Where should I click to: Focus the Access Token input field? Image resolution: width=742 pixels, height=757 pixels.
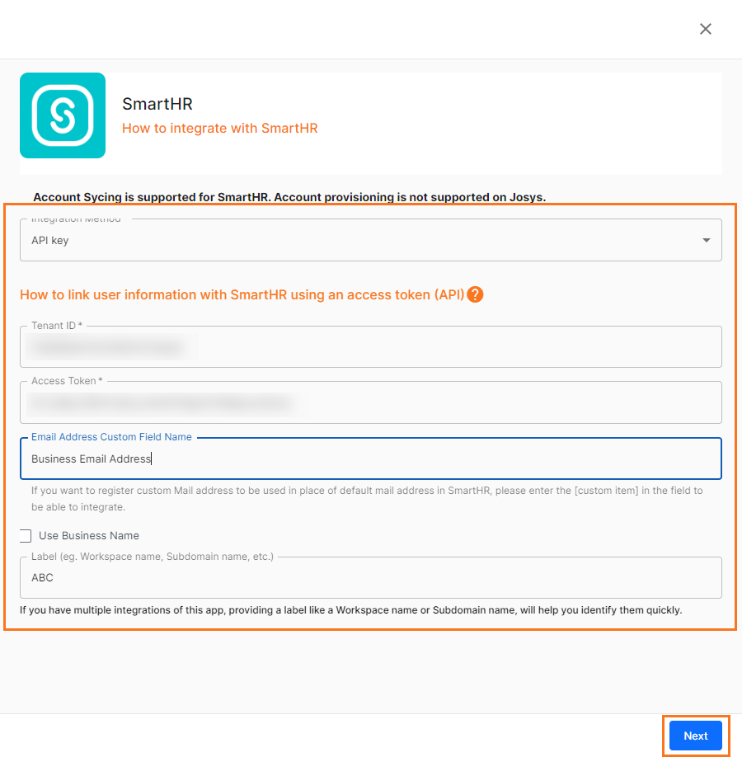pyautogui.click(x=371, y=402)
